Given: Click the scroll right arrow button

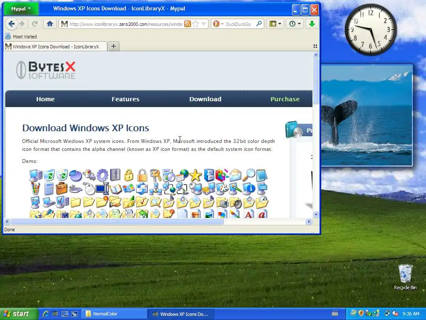Looking at the screenshot, I should coord(309,222).
